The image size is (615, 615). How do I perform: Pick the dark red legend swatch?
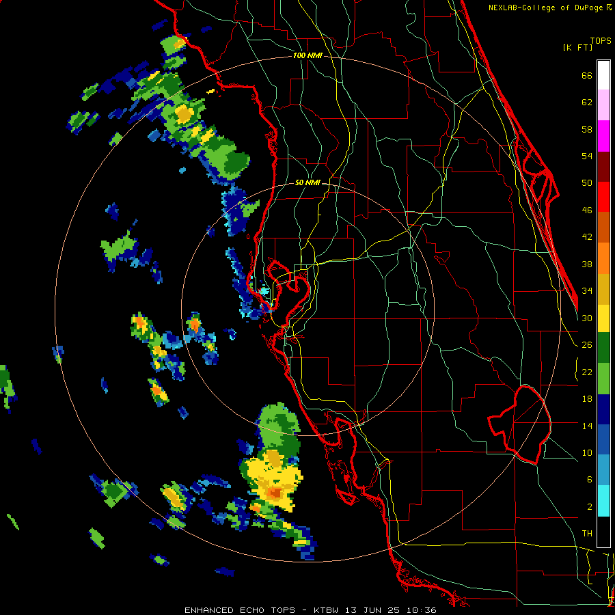coord(603,167)
